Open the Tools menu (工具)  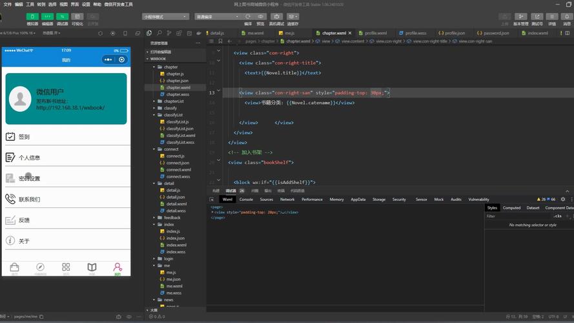click(30, 5)
